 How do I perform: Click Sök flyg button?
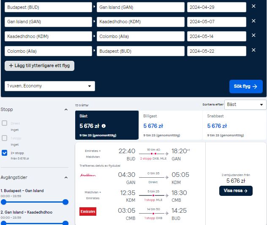tap(246, 87)
